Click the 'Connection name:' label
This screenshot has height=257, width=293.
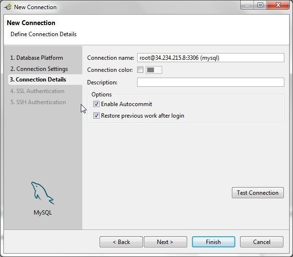pyautogui.click(x=111, y=58)
